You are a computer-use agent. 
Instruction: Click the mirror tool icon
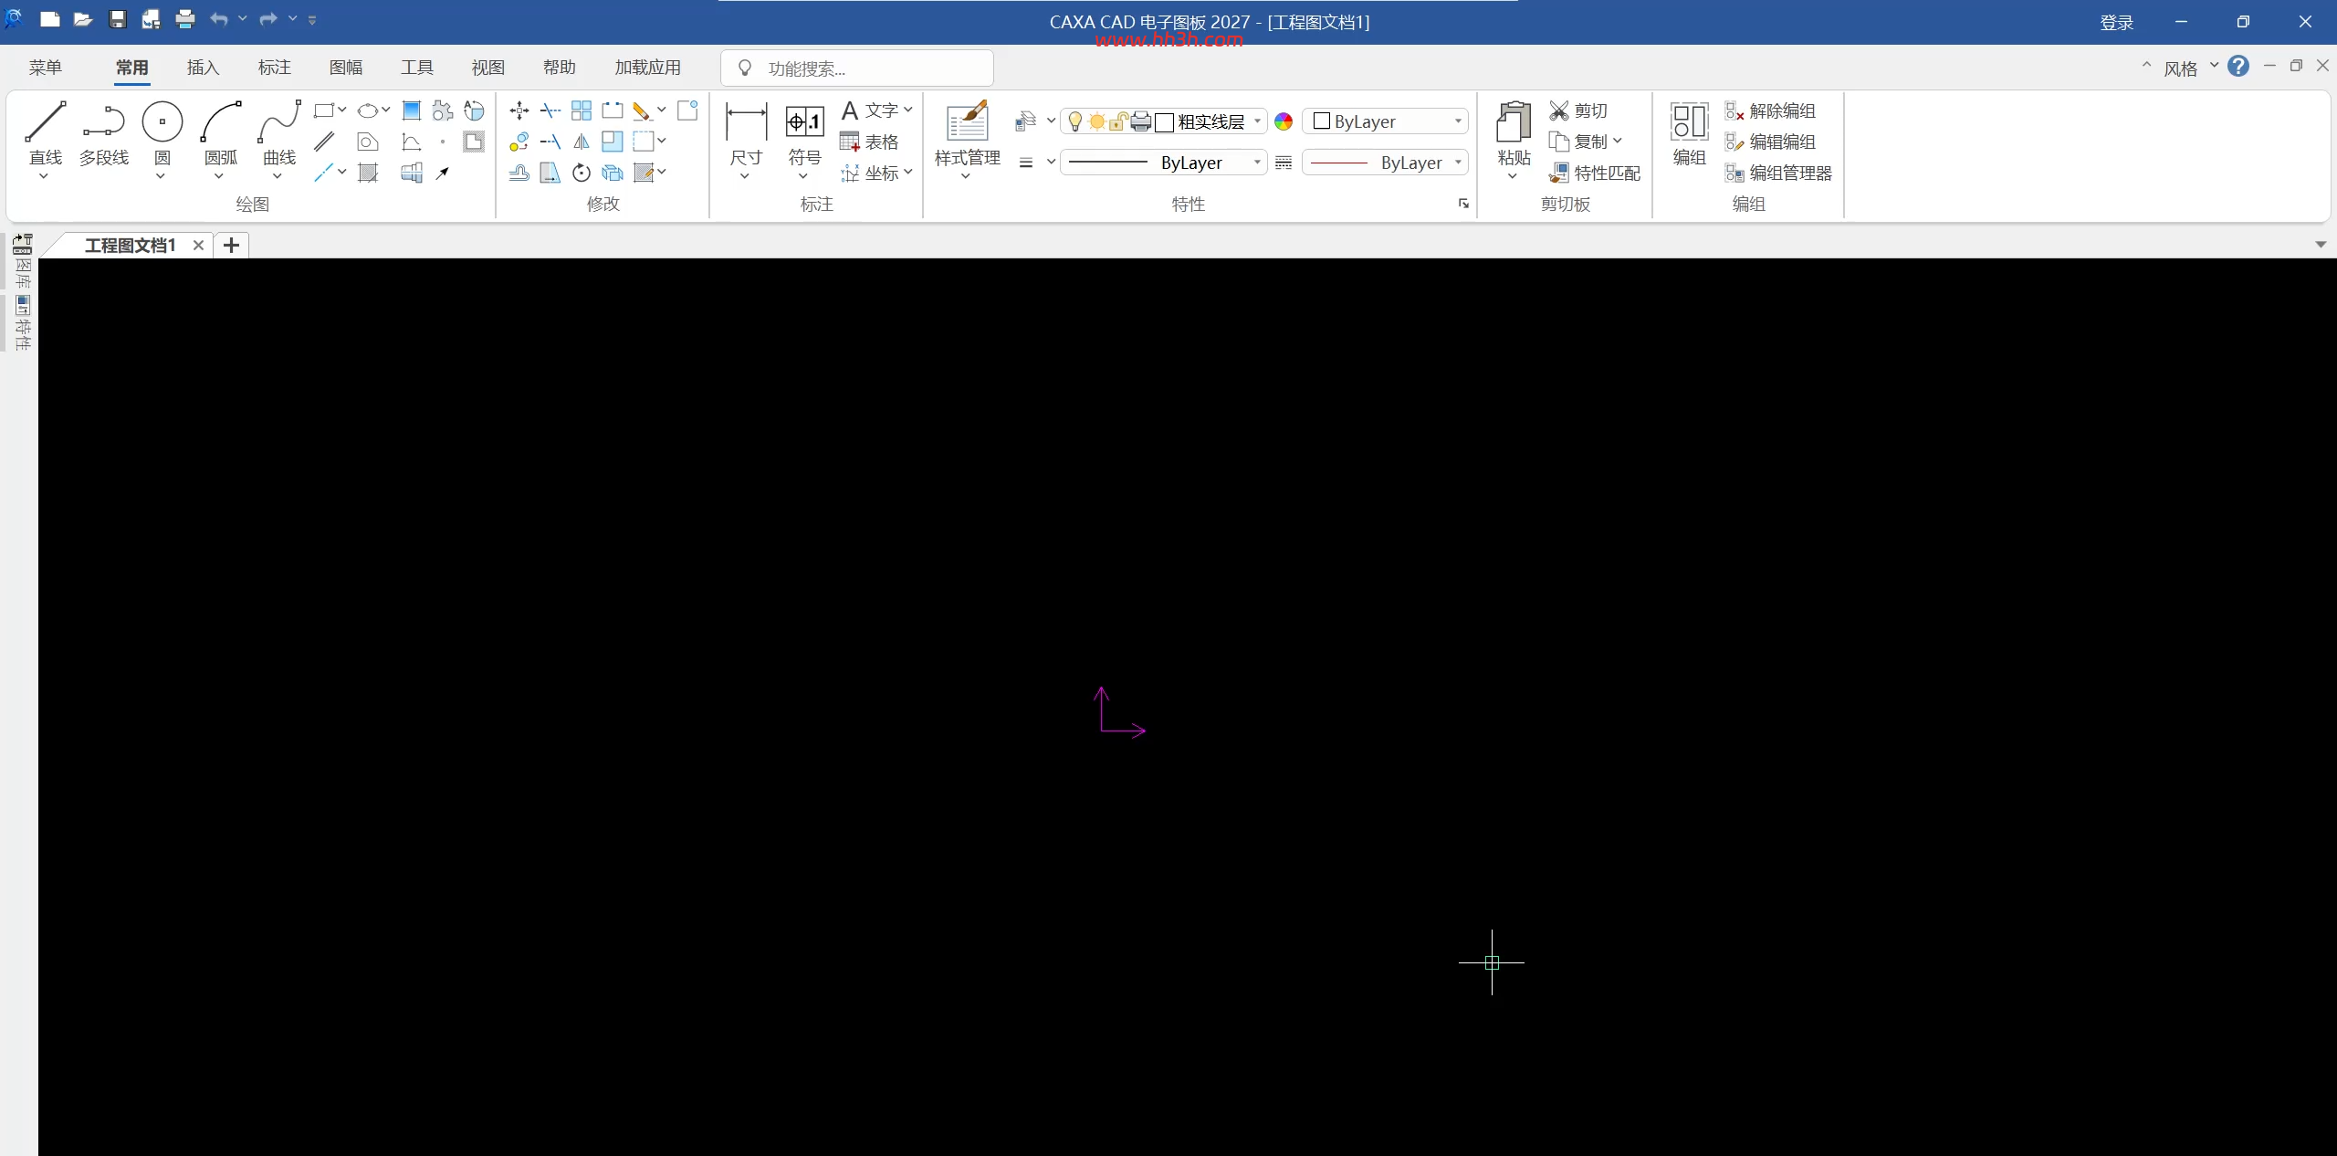[582, 142]
